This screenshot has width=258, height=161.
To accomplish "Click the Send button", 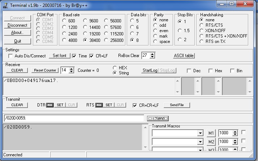I will 158,118.
